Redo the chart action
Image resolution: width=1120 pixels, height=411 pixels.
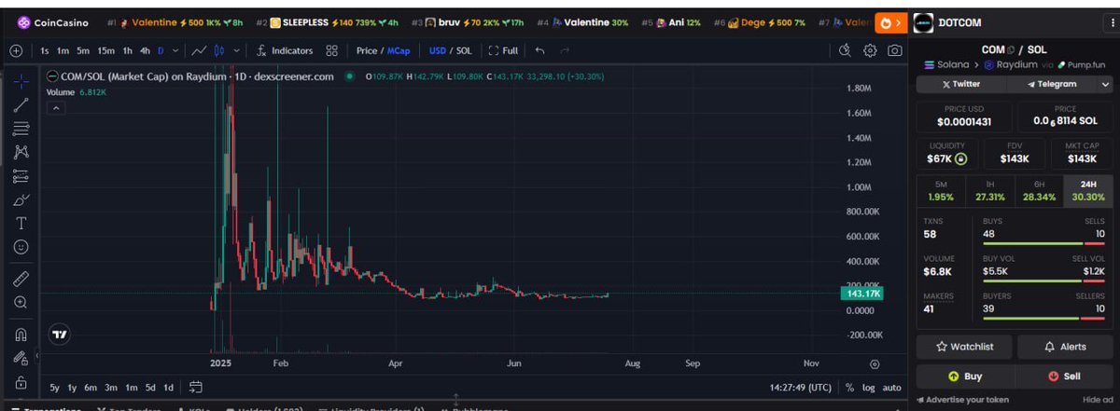pos(565,50)
